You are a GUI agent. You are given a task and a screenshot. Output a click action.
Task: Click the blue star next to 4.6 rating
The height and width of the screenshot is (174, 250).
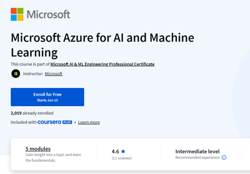coord(123,151)
